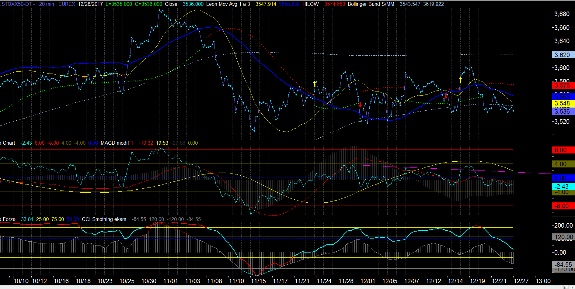Click the 12/27 date axis label
The image size is (575, 289).
[521, 281]
